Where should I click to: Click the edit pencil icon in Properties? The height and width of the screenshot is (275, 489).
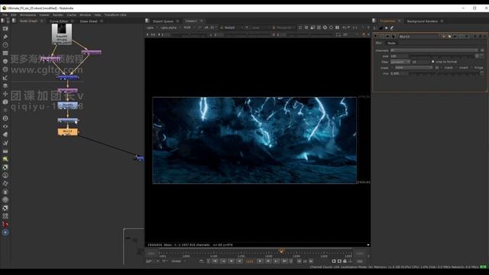pos(392,28)
